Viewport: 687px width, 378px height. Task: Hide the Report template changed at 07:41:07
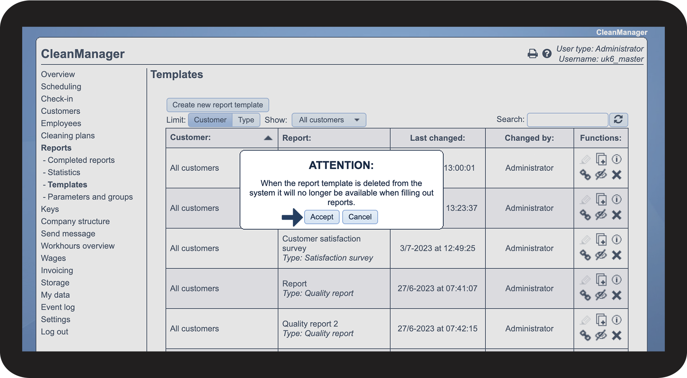tap(601, 295)
